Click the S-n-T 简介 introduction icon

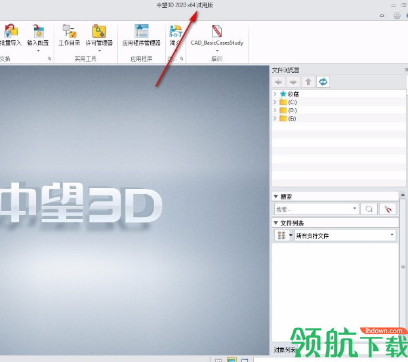(175, 31)
